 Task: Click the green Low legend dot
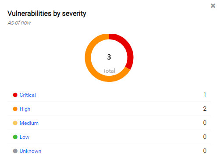[15, 137]
